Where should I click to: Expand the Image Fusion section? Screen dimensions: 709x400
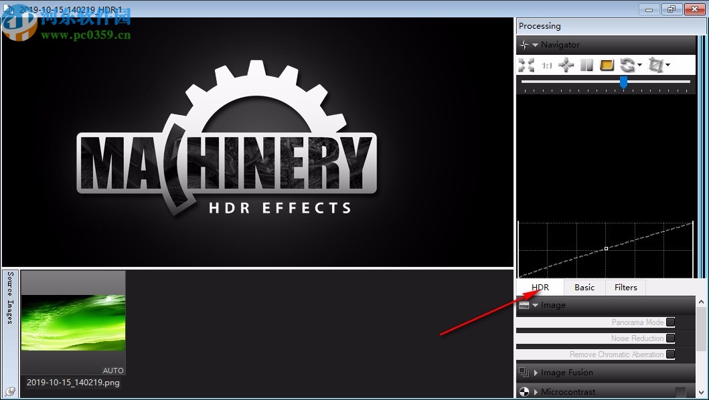tap(535, 373)
